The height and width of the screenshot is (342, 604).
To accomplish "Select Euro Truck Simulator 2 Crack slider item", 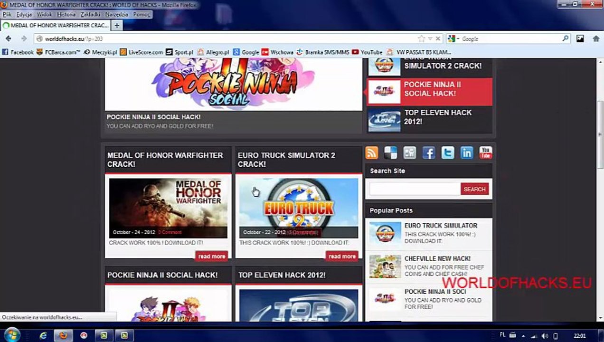I will (430, 67).
